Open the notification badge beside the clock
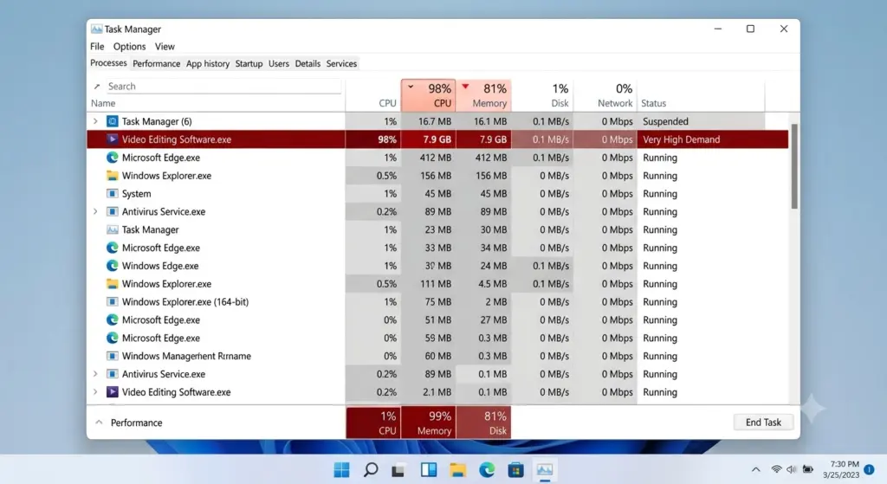This screenshot has height=484, width=887. (x=870, y=469)
